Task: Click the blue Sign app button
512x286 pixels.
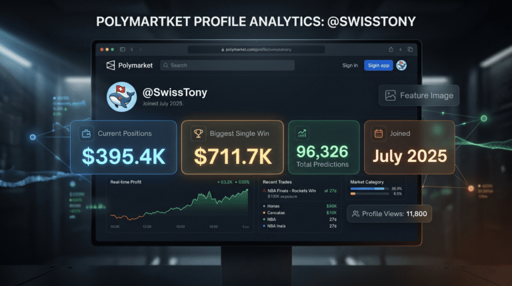Action: tap(379, 65)
